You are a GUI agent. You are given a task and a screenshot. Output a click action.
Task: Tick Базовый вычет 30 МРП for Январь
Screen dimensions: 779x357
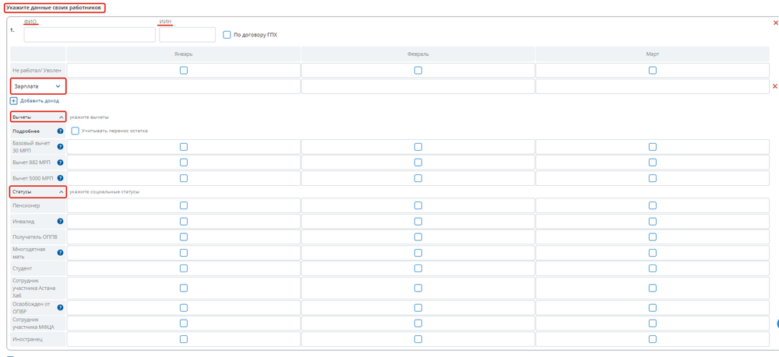184,147
